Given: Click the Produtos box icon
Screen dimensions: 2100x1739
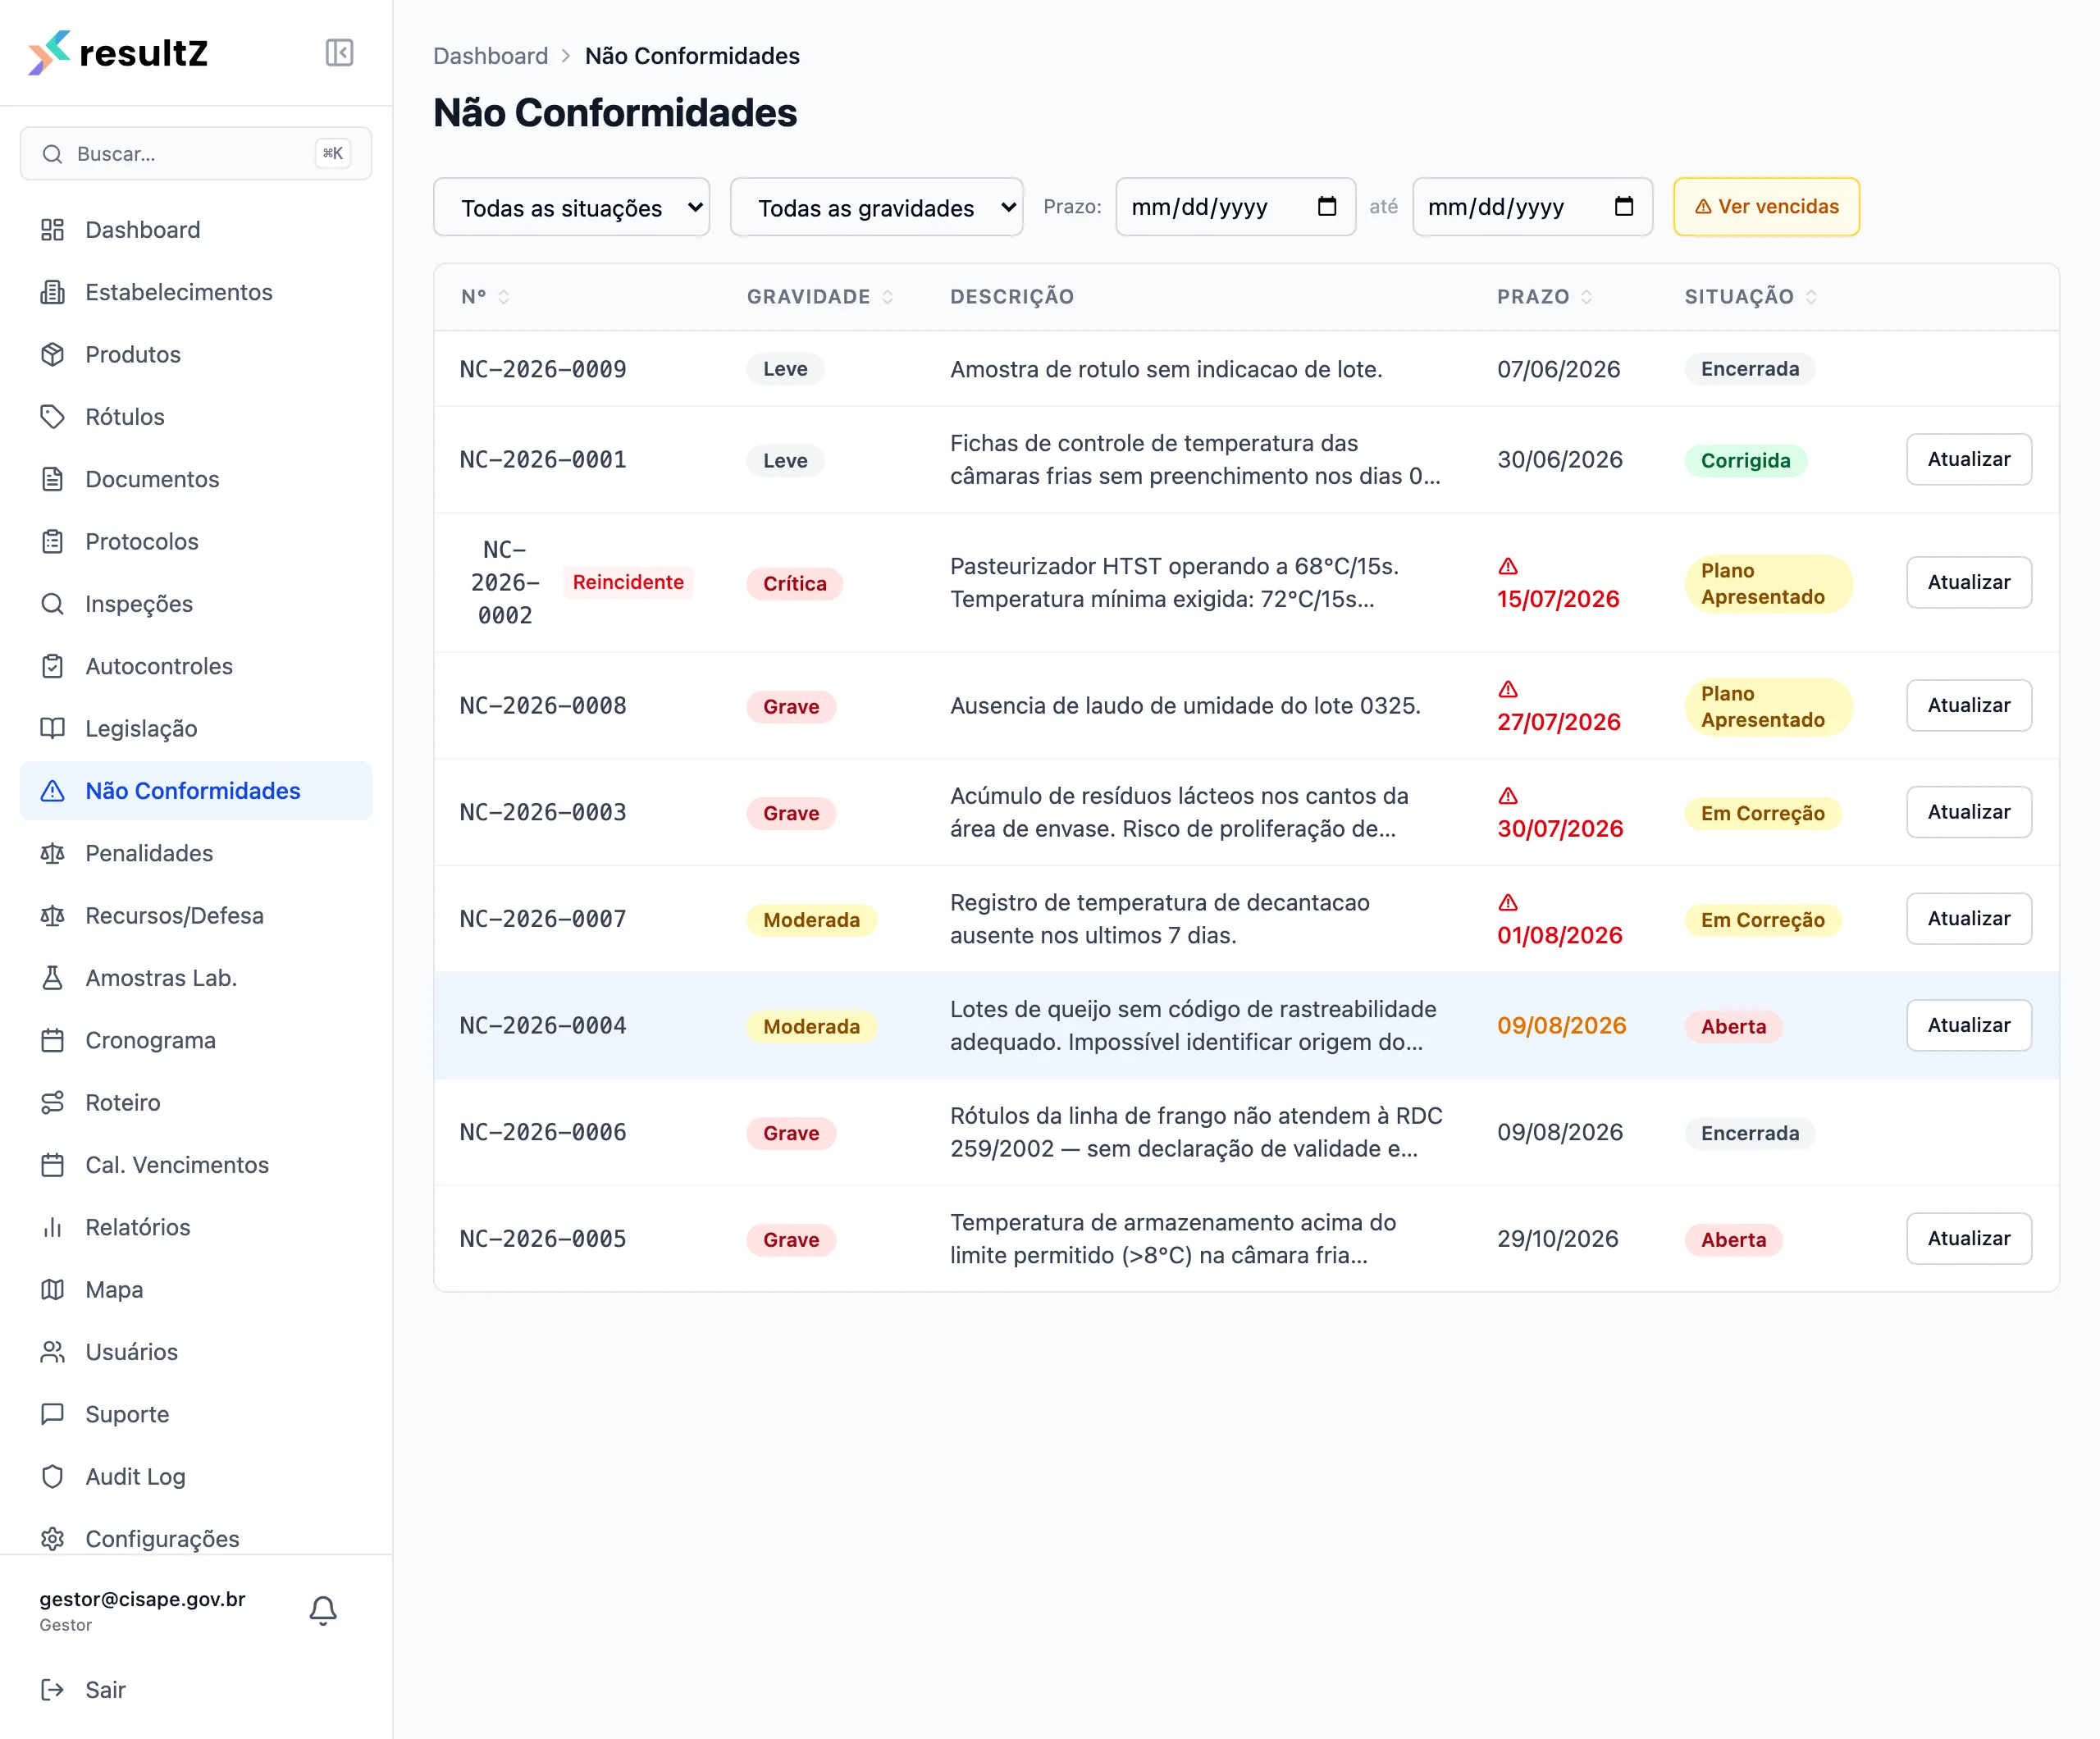Looking at the screenshot, I should tap(52, 354).
